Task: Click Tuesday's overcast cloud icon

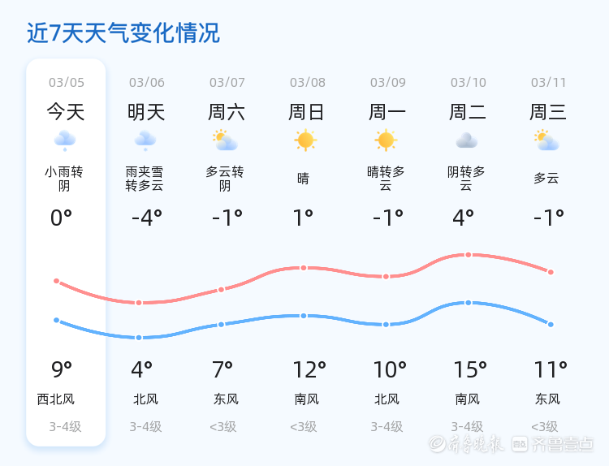Action: pyautogui.click(x=467, y=140)
